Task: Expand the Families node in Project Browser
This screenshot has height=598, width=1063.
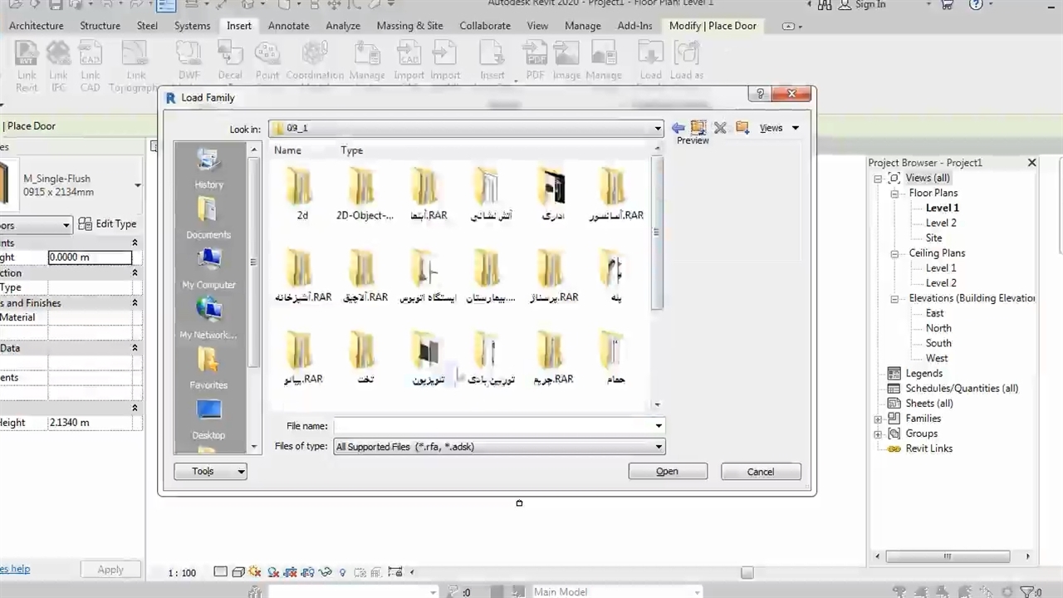Action: [x=878, y=419]
